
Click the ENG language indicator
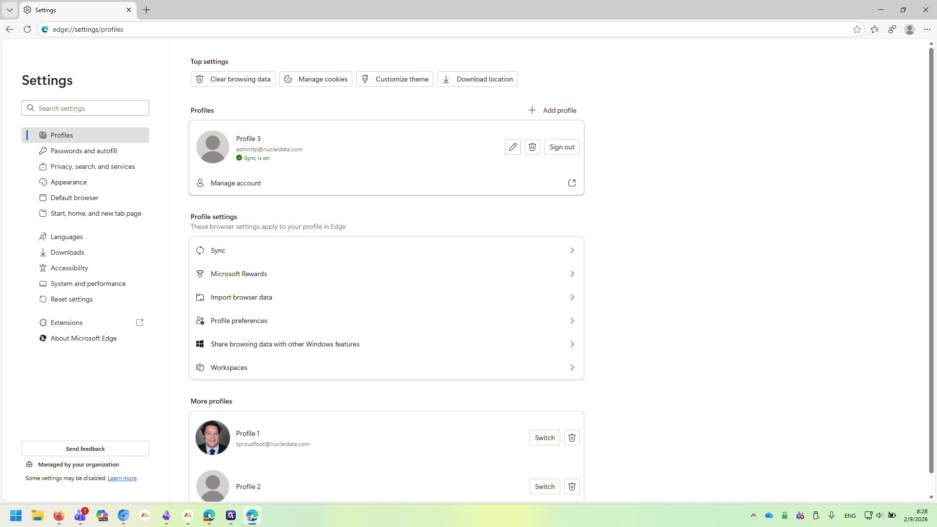pyautogui.click(x=850, y=516)
